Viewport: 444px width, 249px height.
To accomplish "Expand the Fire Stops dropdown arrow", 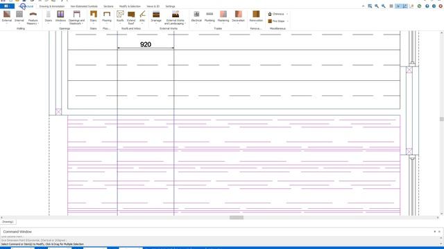I will [288, 21].
